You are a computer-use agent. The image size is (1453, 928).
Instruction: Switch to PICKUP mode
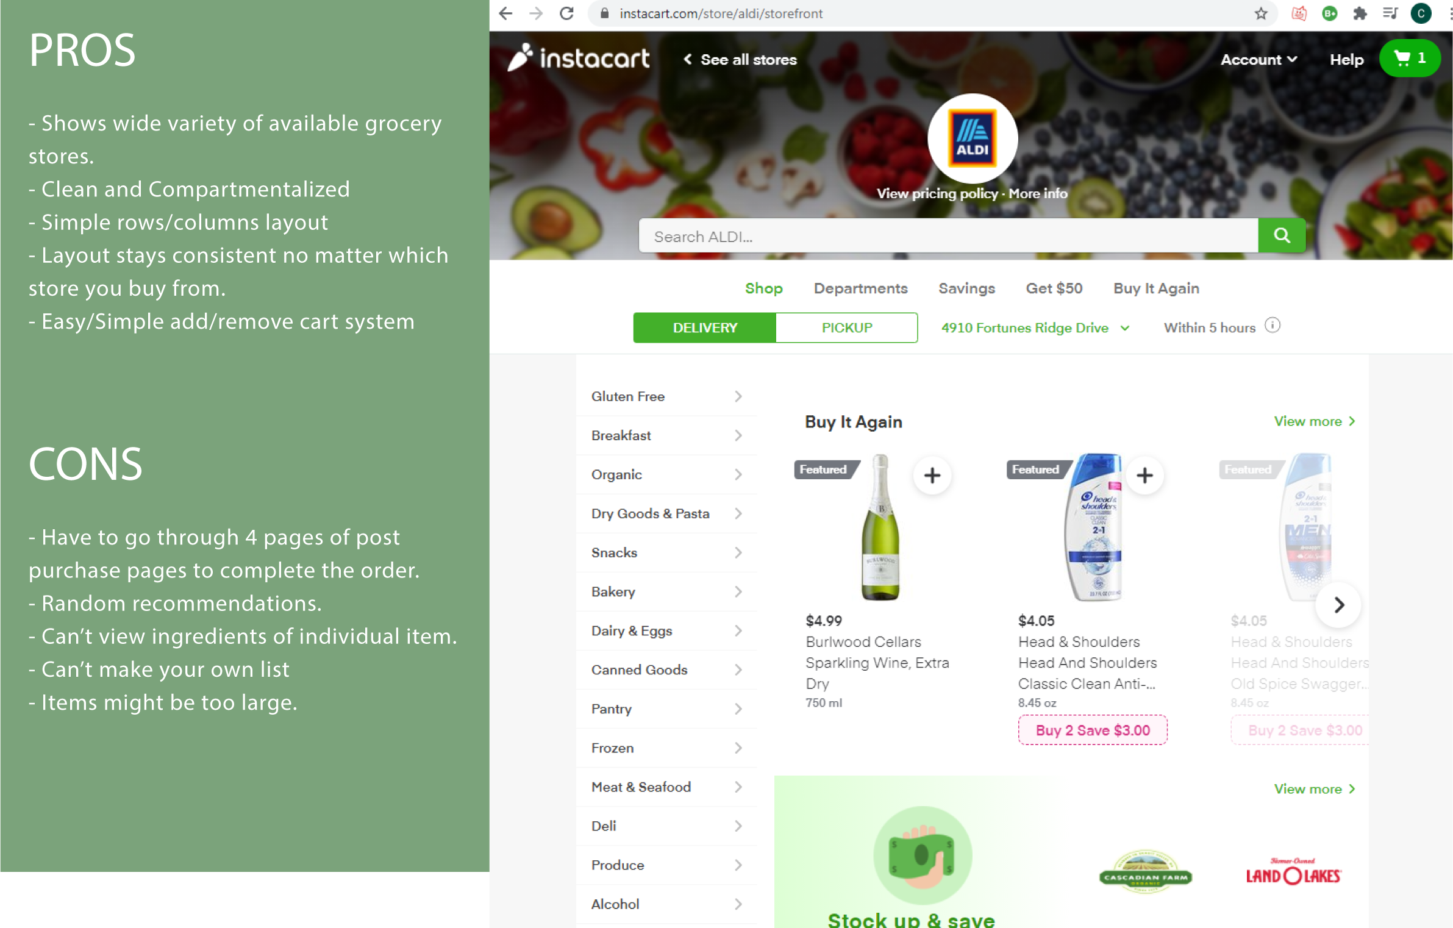pos(846,327)
